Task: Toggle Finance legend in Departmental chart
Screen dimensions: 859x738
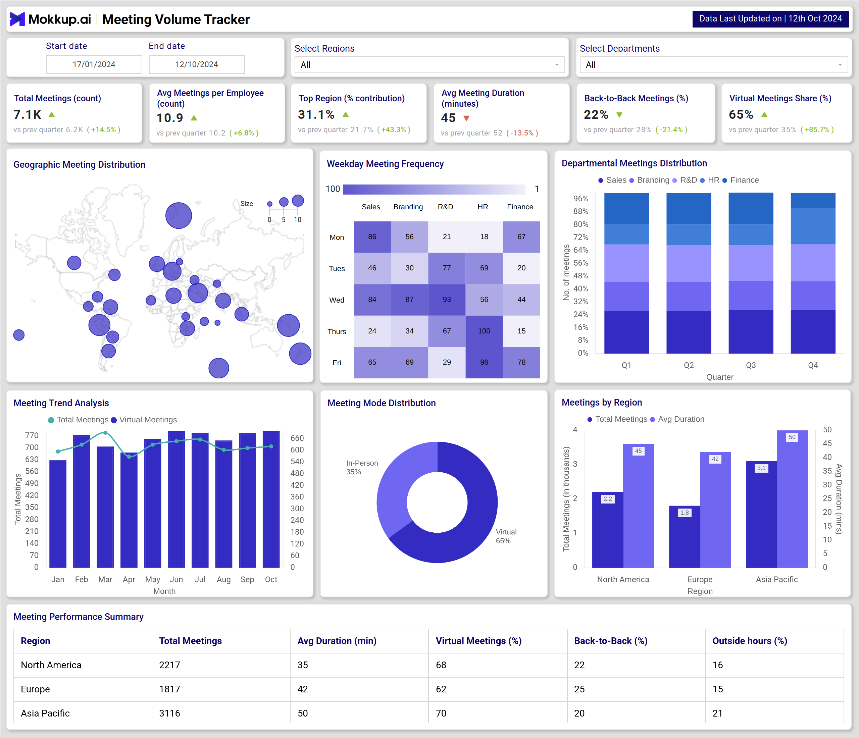Action: 741,180
